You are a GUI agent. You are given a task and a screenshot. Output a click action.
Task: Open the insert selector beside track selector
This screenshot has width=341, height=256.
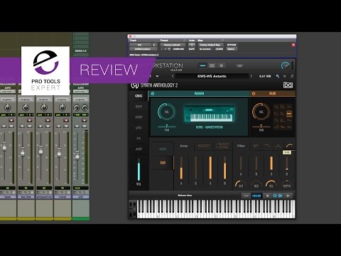pos(154,45)
